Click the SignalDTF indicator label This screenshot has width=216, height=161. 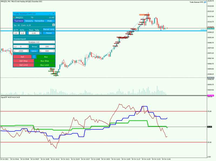(10, 97)
